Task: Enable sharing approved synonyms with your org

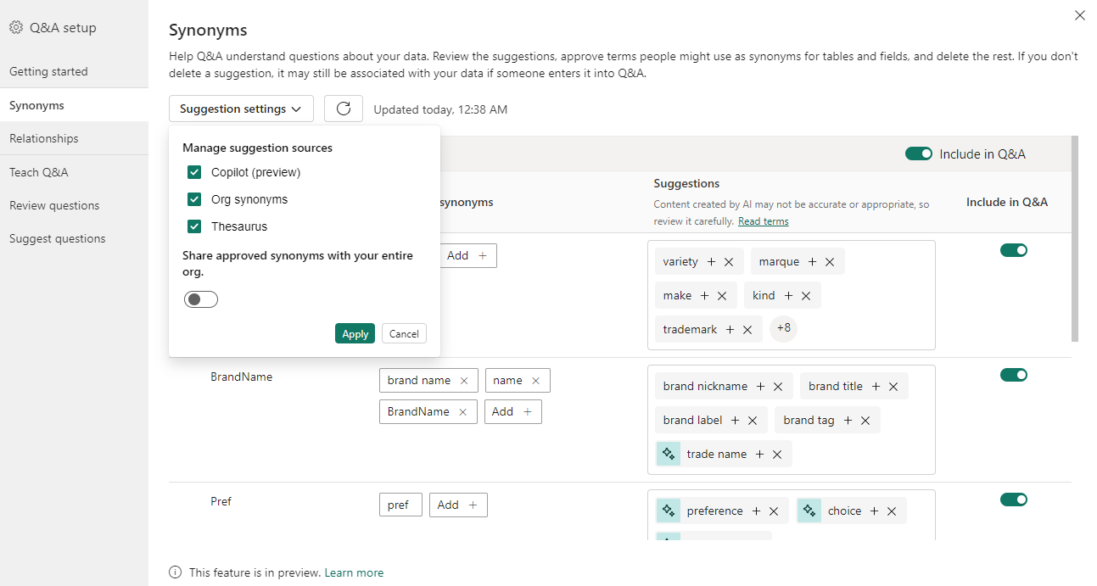Action: coord(201,299)
